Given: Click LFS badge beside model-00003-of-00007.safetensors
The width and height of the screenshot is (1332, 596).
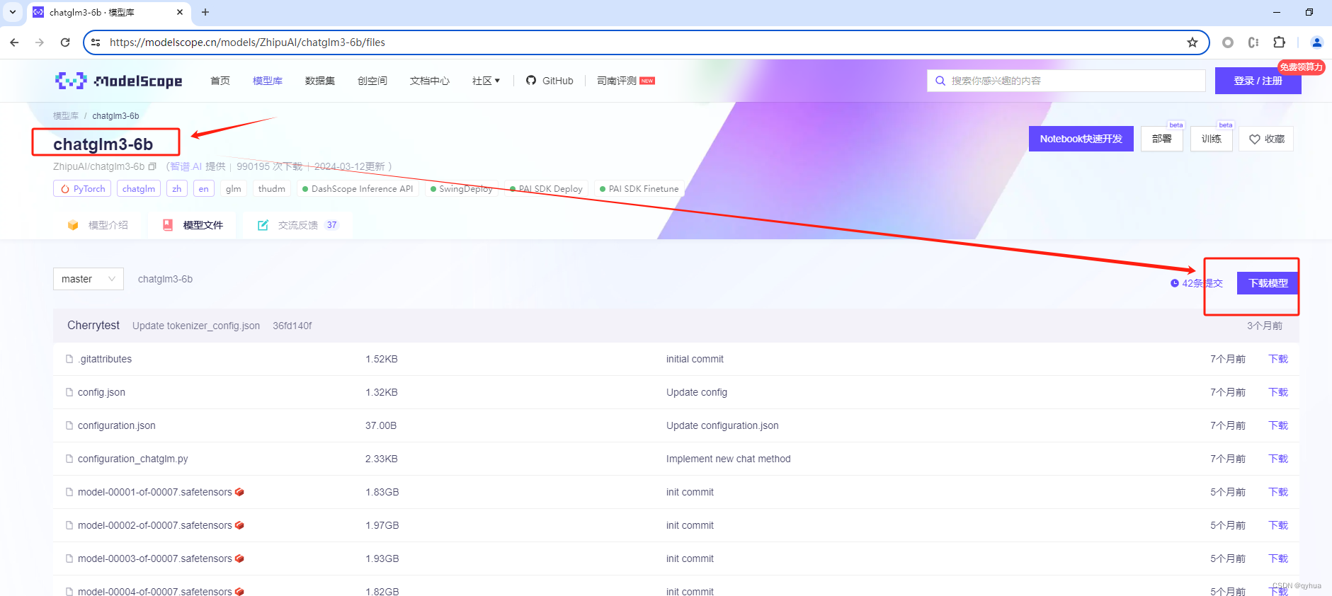Looking at the screenshot, I should coord(239,558).
